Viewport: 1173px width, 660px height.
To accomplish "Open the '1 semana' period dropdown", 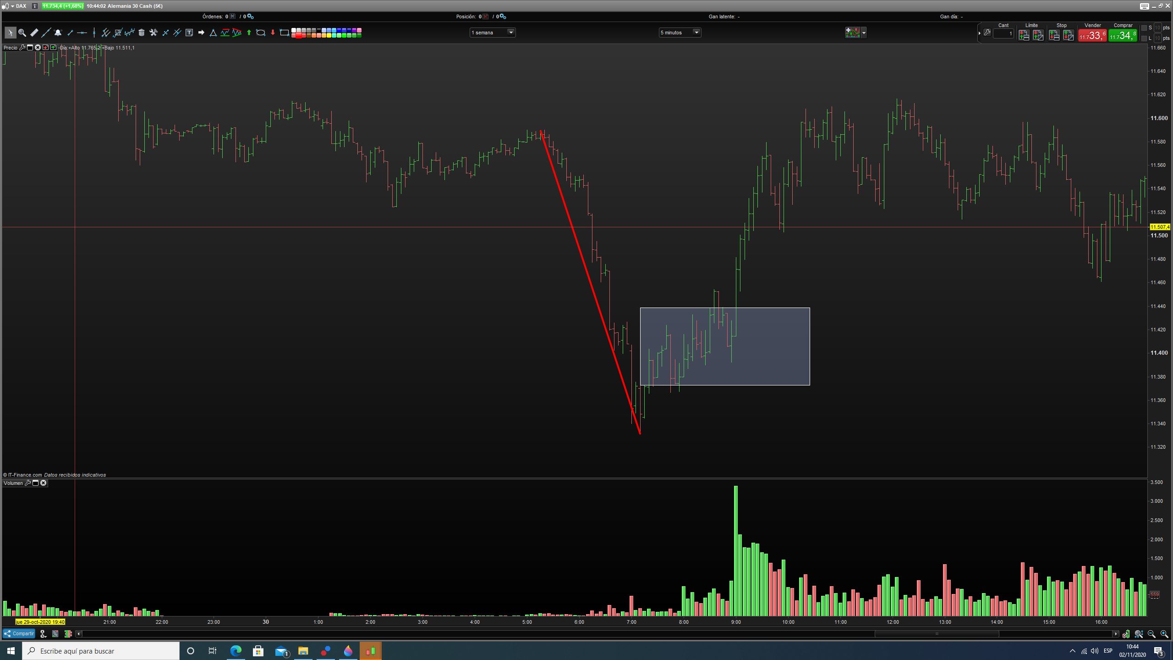I will coord(510,33).
